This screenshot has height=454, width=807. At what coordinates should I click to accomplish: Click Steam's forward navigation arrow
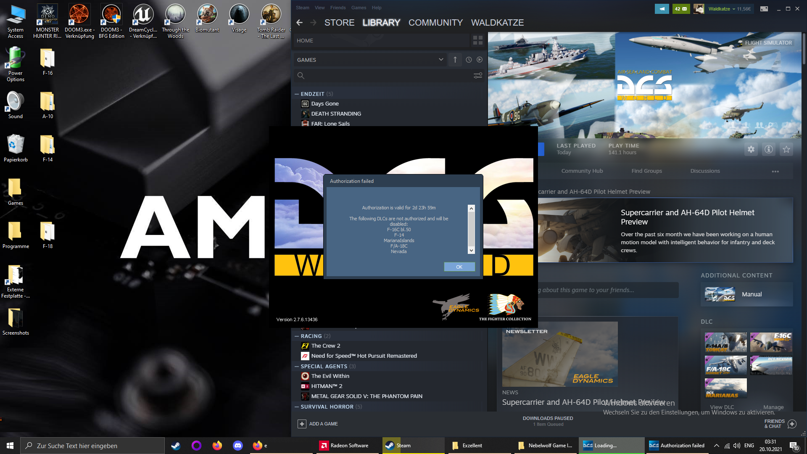click(313, 22)
